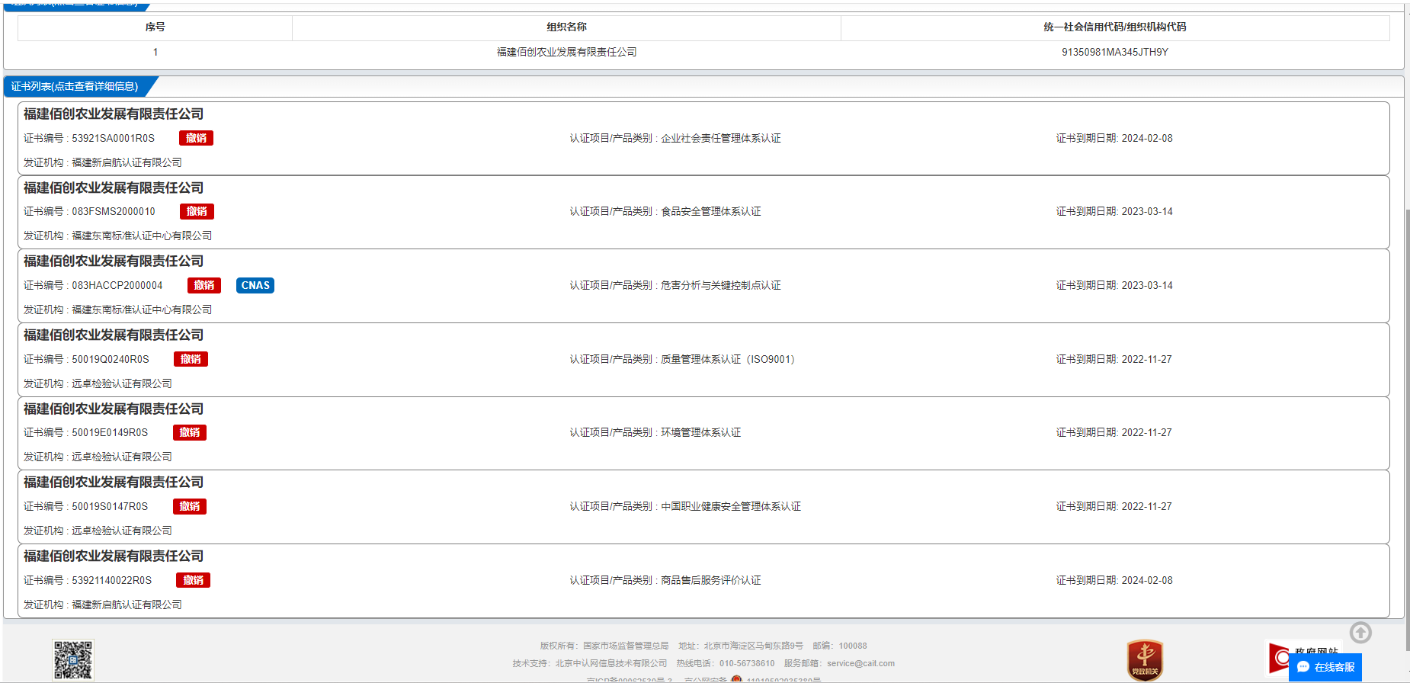The height and width of the screenshot is (683, 1410).
Task: Click issuer 福建新启航认证有限公司 in first card
Action: click(x=127, y=162)
